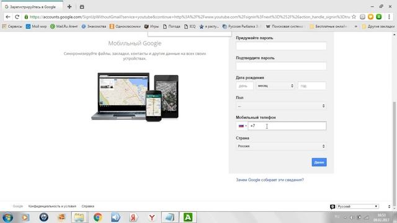This screenshot has width=397, height=223.
Task: Open the Погода bookmark
Action: [171, 26]
